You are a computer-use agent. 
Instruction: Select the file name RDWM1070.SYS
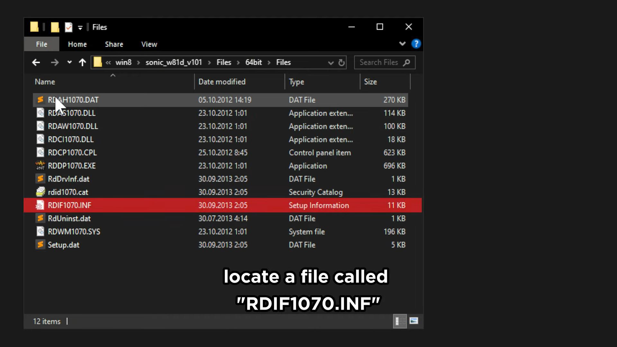tap(74, 232)
